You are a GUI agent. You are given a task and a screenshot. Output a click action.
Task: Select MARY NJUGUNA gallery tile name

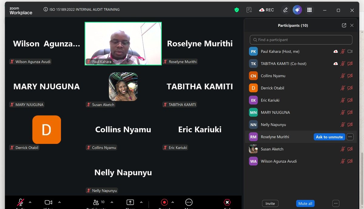pyautogui.click(x=47, y=87)
